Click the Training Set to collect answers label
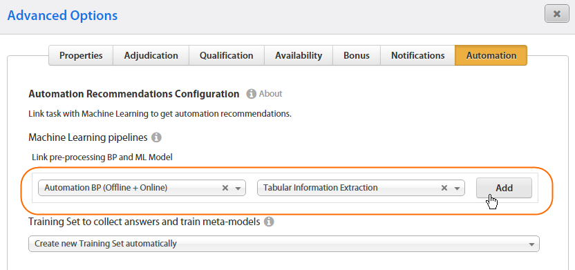This screenshot has height=270, width=575. [144, 222]
